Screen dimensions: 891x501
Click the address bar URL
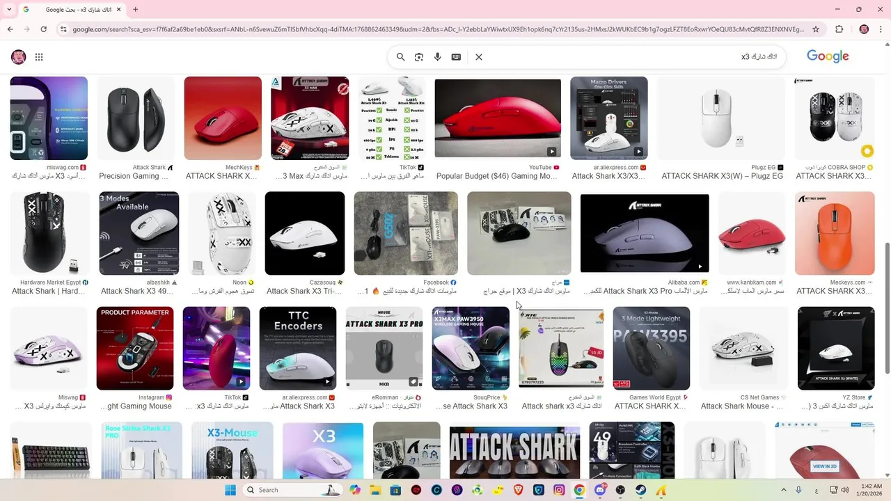(439, 29)
